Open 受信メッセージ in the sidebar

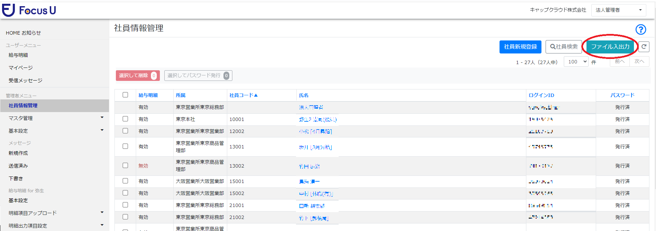[25, 81]
